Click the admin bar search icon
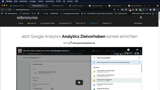 pyautogui.click(x=157, y=13)
